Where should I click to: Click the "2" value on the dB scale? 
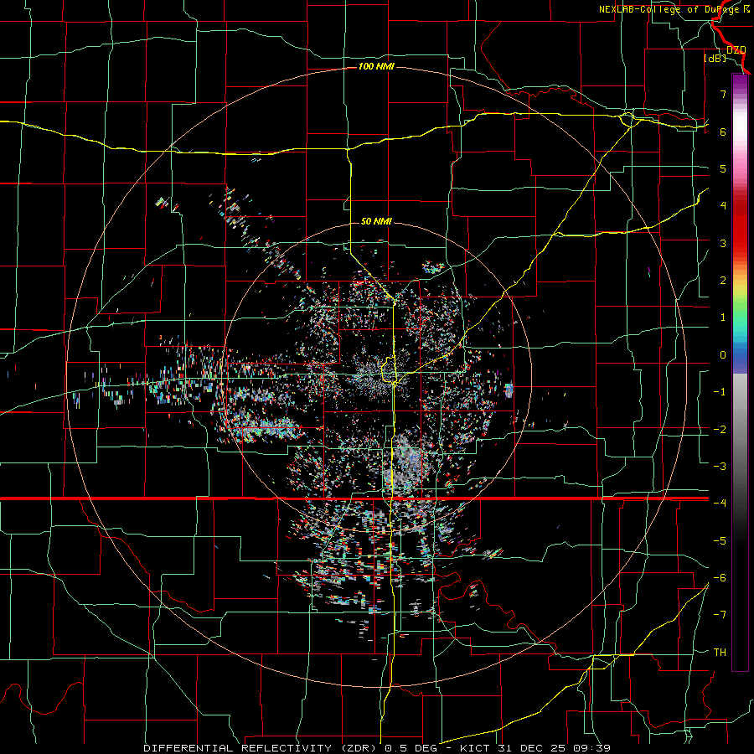tap(723, 281)
